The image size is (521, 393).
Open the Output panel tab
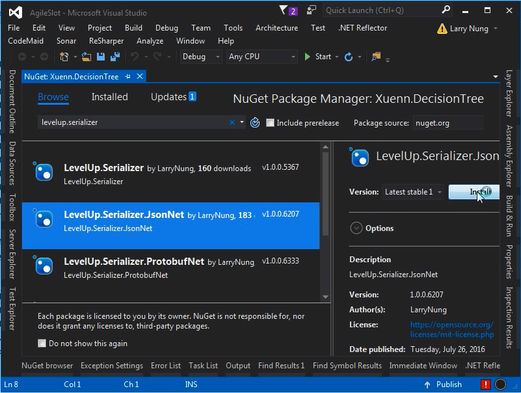coord(238,366)
